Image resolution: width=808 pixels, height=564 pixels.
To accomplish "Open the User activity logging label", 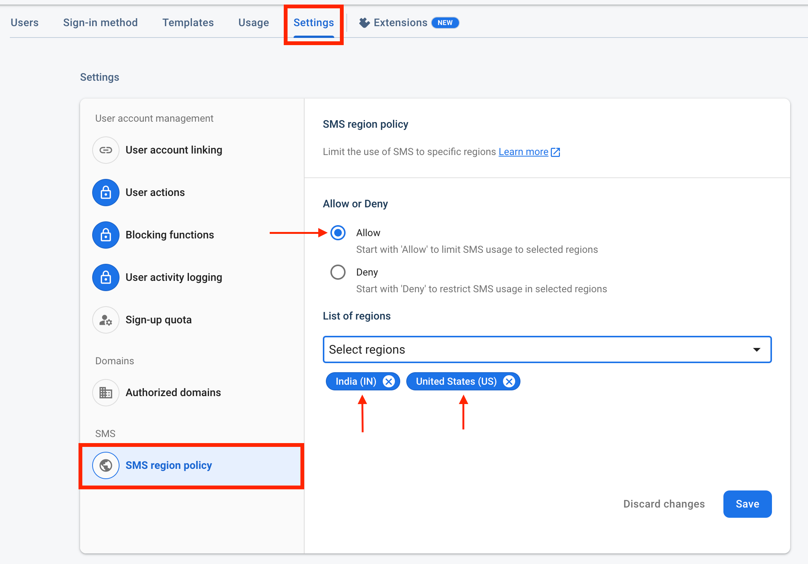I will 174,277.
